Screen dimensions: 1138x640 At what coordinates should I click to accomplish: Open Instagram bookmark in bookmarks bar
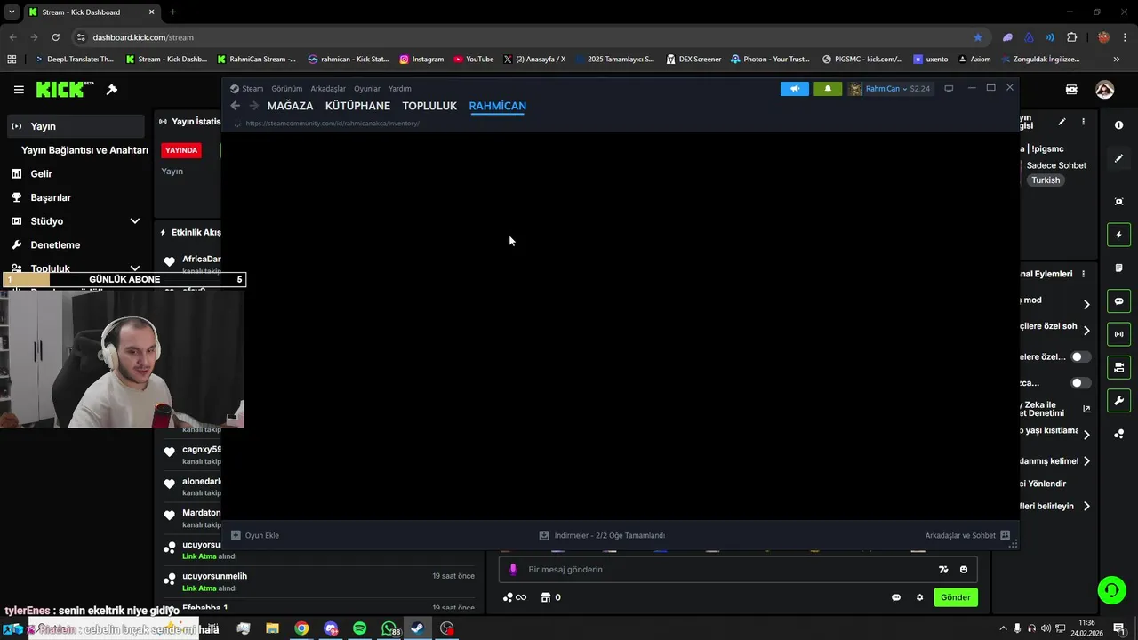tap(421, 60)
